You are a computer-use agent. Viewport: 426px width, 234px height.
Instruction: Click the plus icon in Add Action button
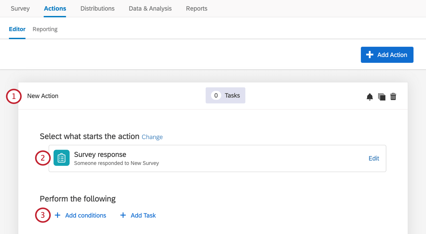click(370, 55)
